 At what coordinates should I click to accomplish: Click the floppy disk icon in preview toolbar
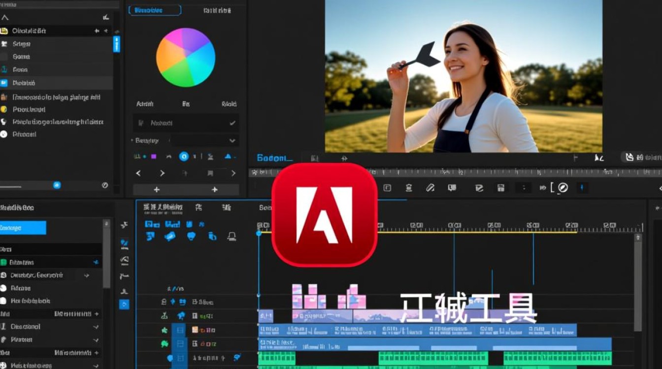[500, 187]
